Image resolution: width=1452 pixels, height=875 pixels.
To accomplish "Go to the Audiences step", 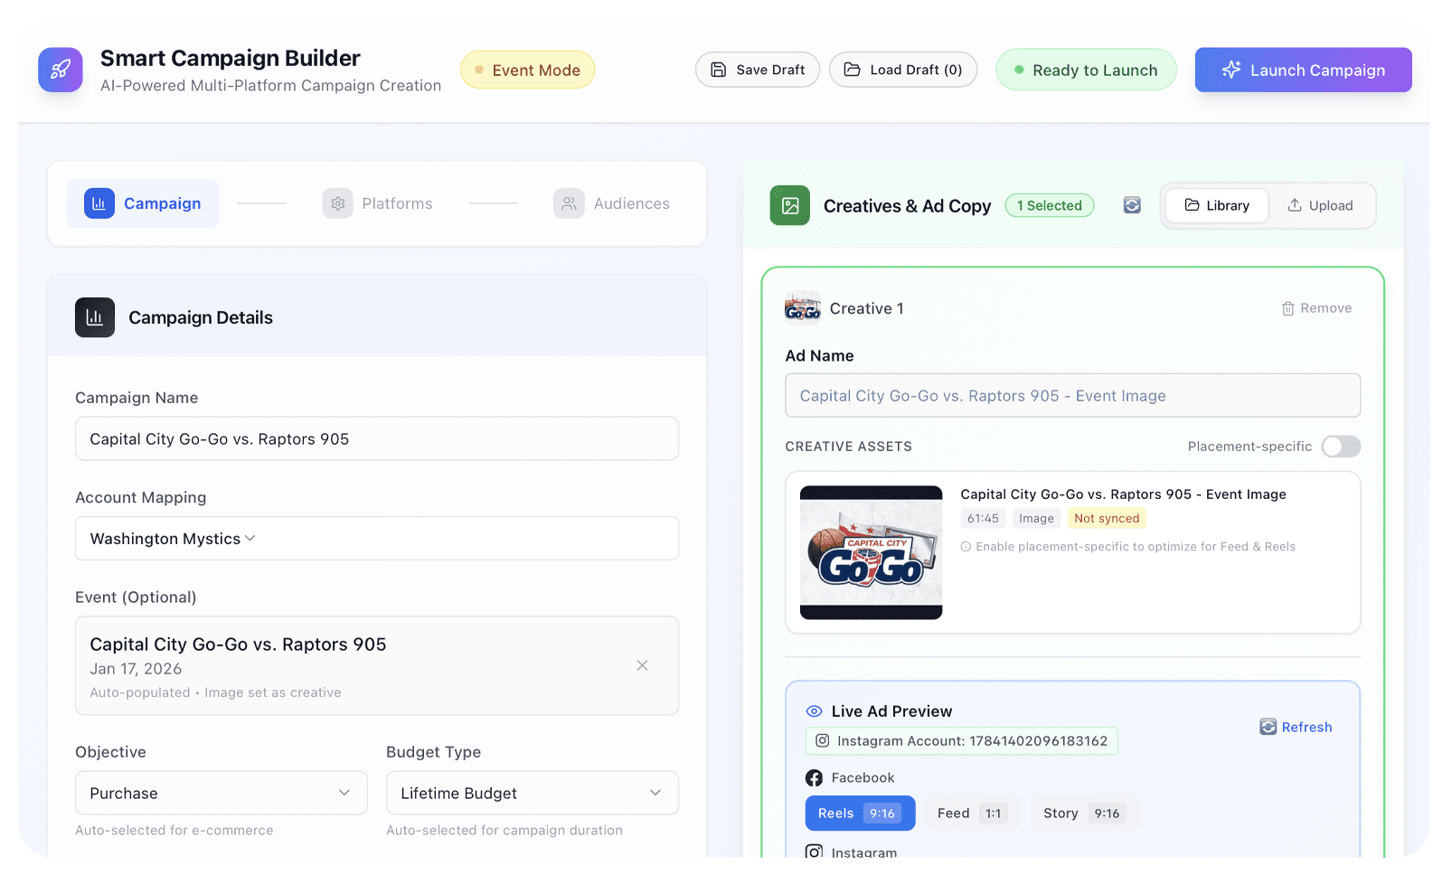I will [x=612, y=203].
